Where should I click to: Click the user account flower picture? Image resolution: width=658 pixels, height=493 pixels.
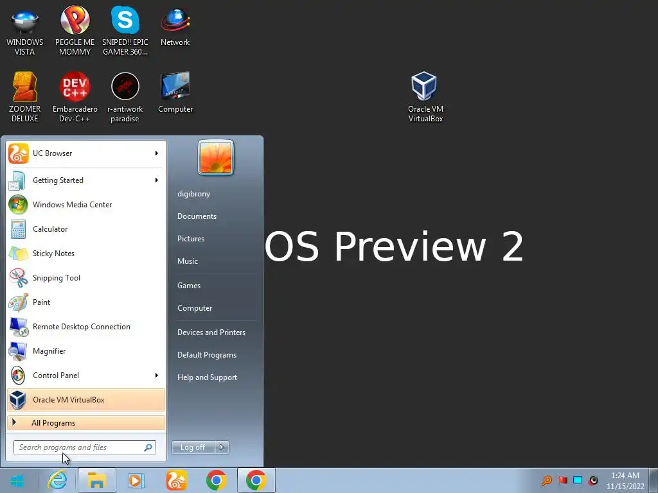pyautogui.click(x=216, y=157)
